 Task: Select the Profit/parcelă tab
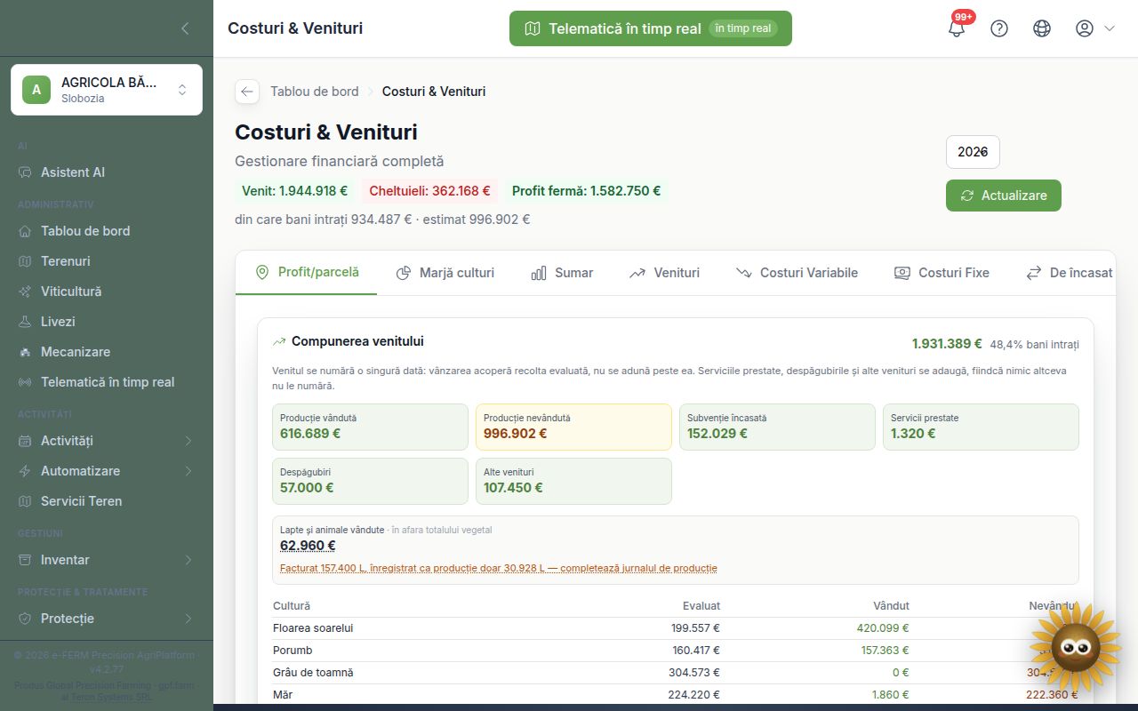pyautogui.click(x=307, y=273)
